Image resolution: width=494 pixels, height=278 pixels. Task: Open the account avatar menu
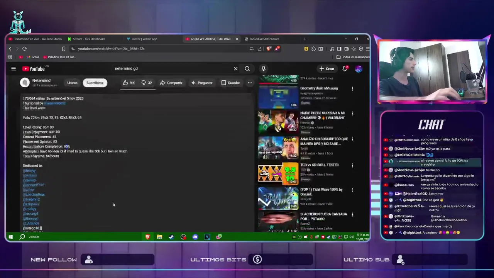click(359, 69)
